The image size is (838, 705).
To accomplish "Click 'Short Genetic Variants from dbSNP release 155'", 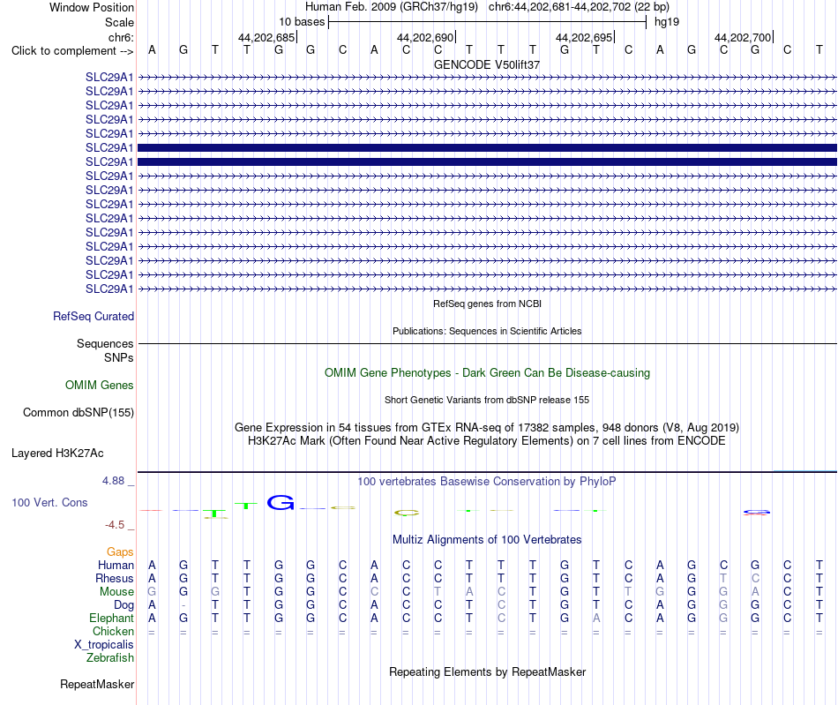I will [x=487, y=400].
